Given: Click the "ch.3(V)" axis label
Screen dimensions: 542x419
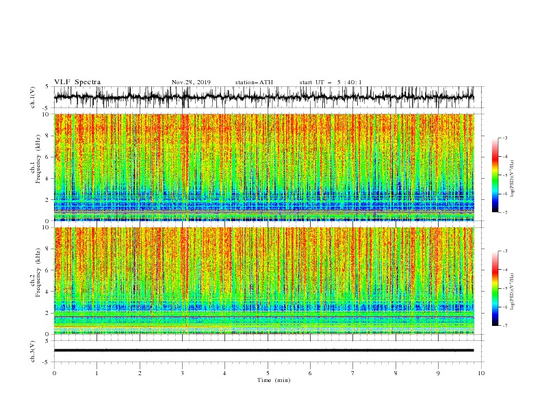Looking at the screenshot, I should click(33, 351).
